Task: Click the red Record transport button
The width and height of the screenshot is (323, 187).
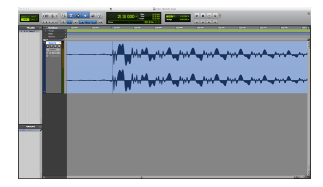Action: coord(215,16)
